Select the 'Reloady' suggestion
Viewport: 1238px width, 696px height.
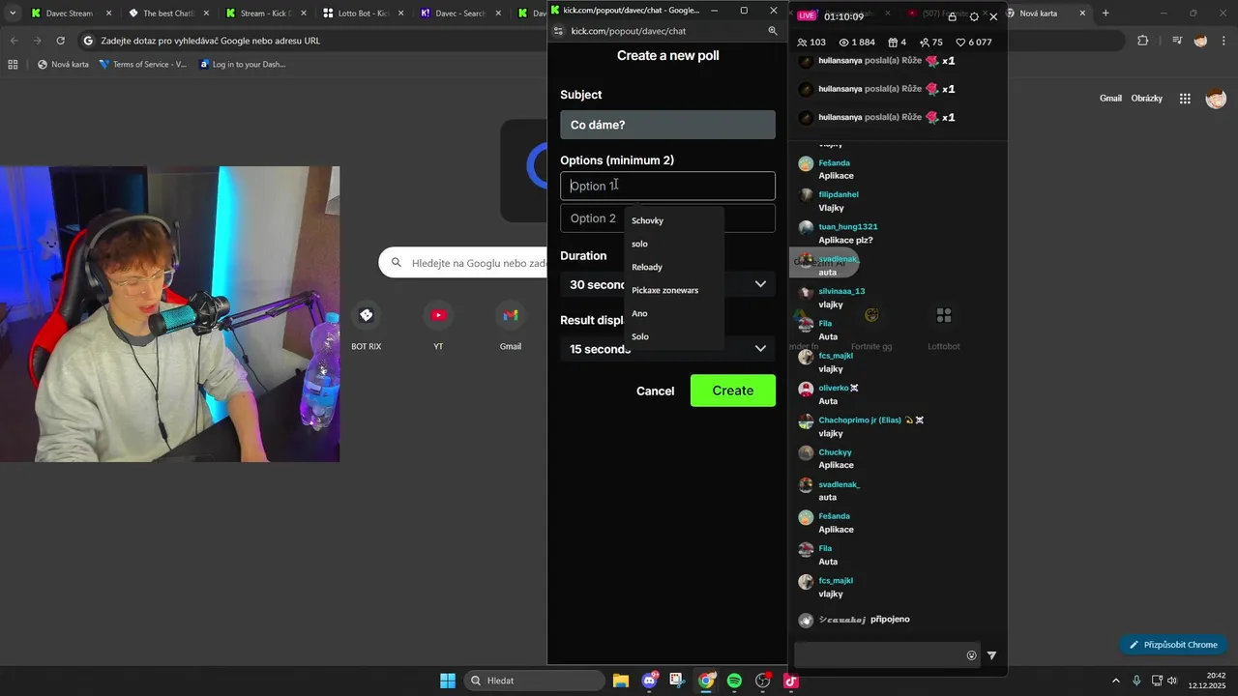point(674,267)
